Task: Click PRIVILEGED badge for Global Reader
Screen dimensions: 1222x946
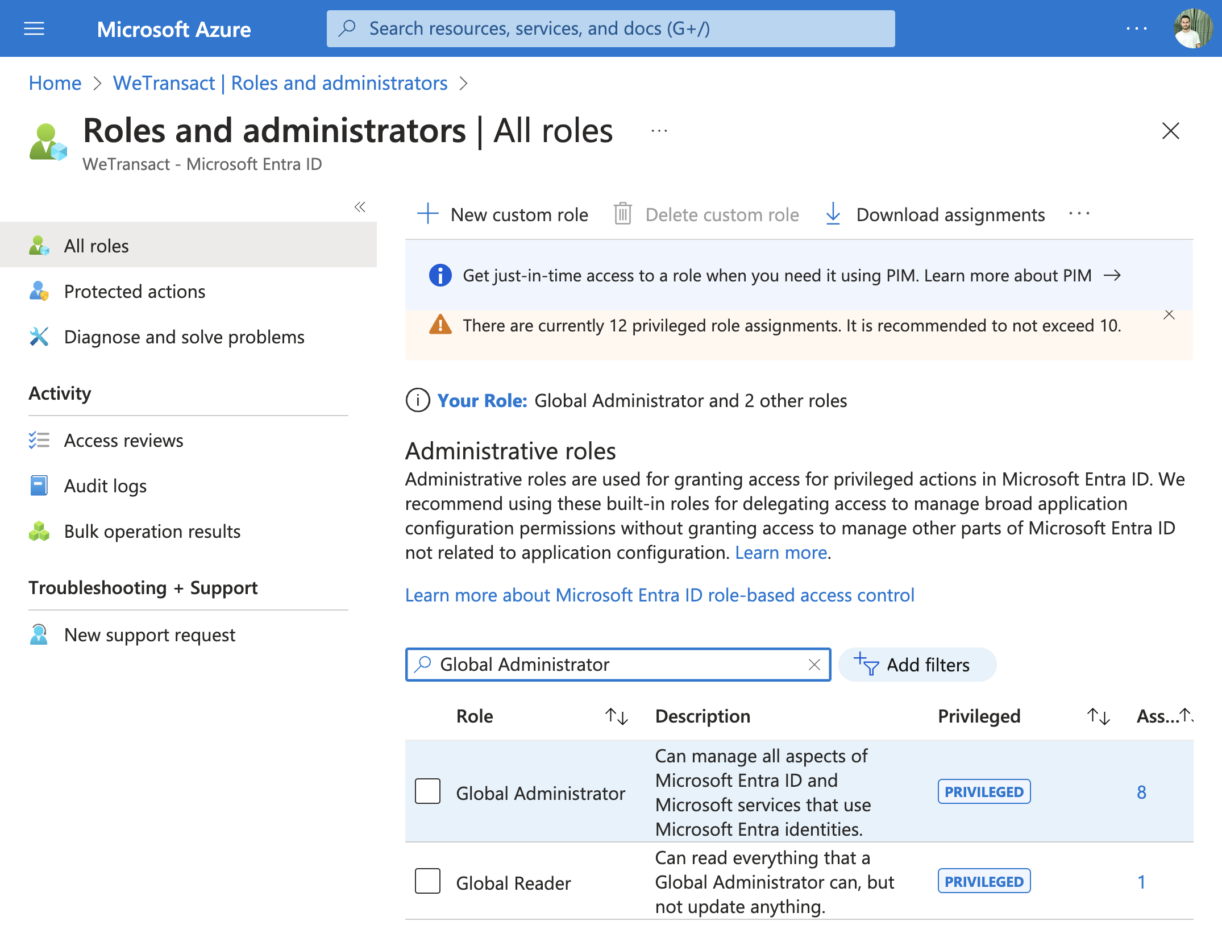Action: (984, 881)
